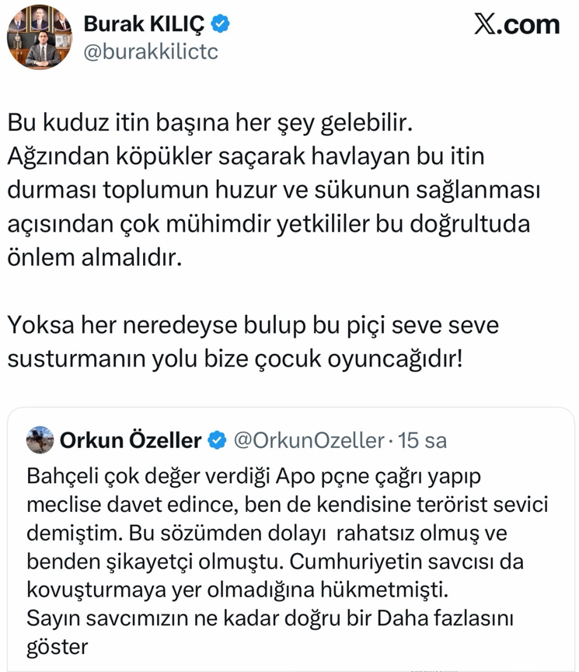This screenshot has width=579, height=672.
Task: Click the line 'Ağzından köpükler saçarak havlayan'
Action: click(246, 156)
